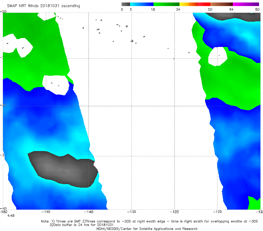Select the magenta-purple 64-80 color bar segment

246,4
